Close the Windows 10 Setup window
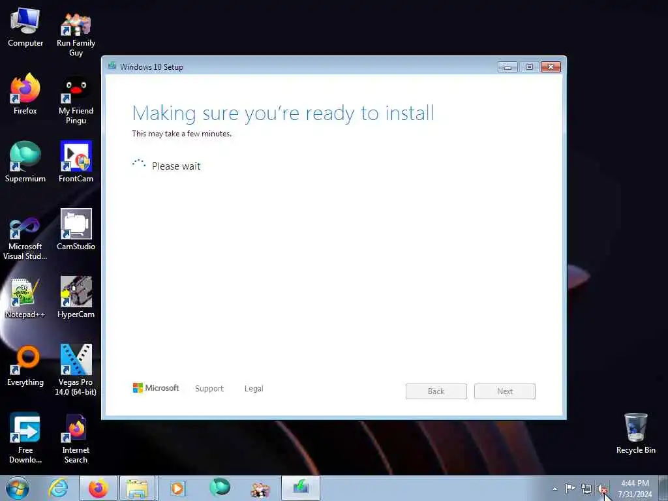The height and width of the screenshot is (501, 668). [551, 67]
